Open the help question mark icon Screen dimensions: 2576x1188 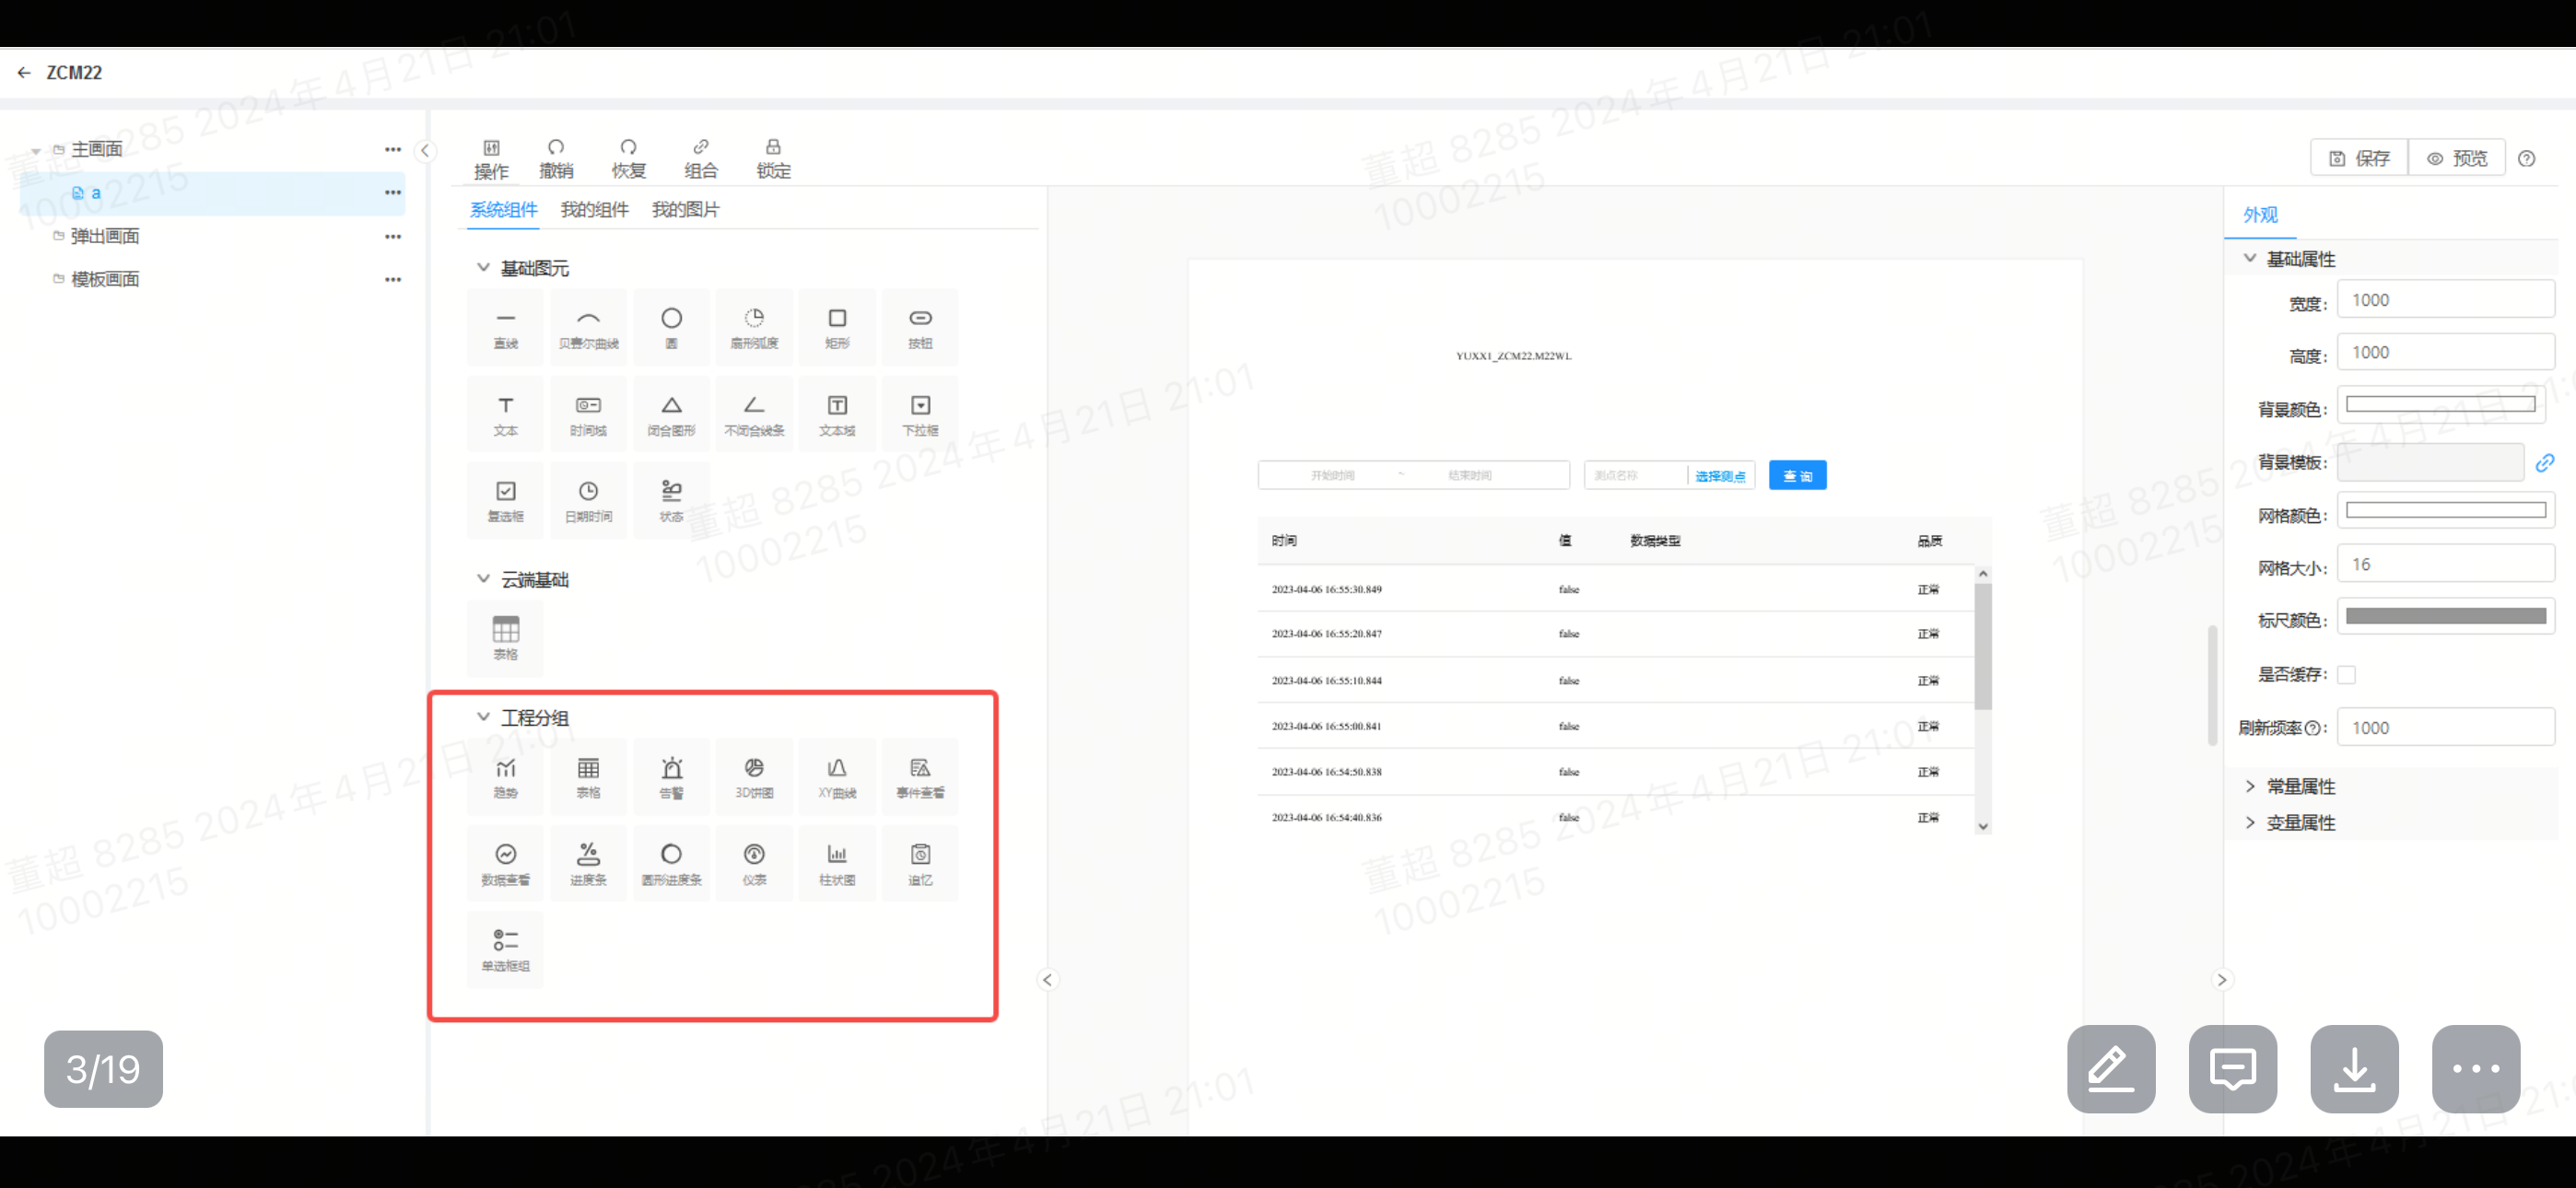click(x=2527, y=158)
